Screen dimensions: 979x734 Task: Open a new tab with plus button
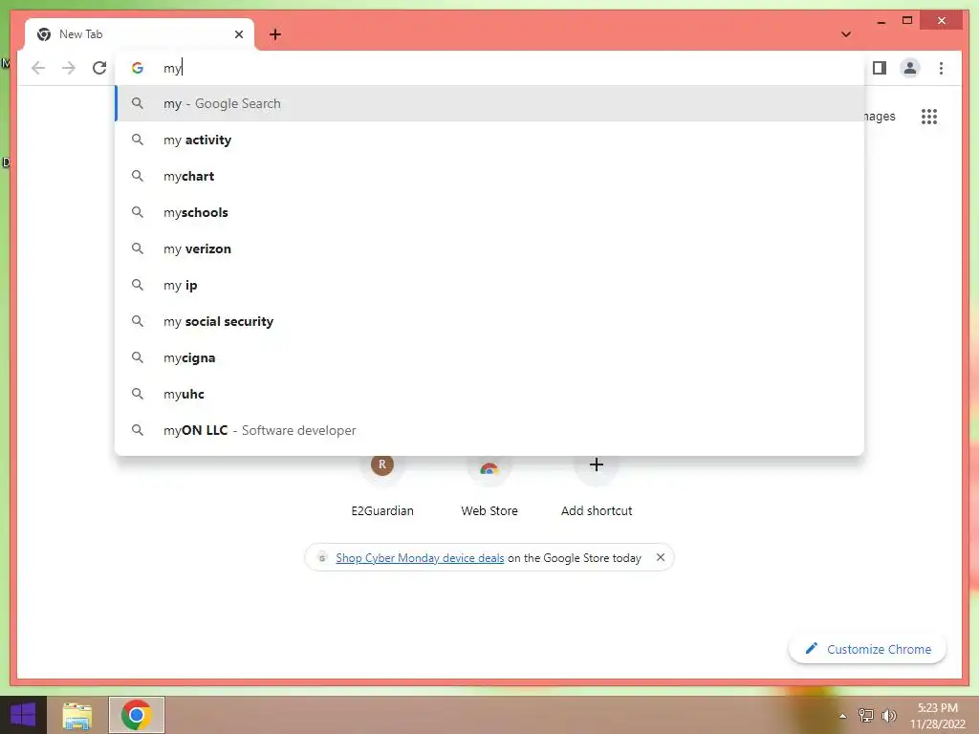tap(275, 34)
